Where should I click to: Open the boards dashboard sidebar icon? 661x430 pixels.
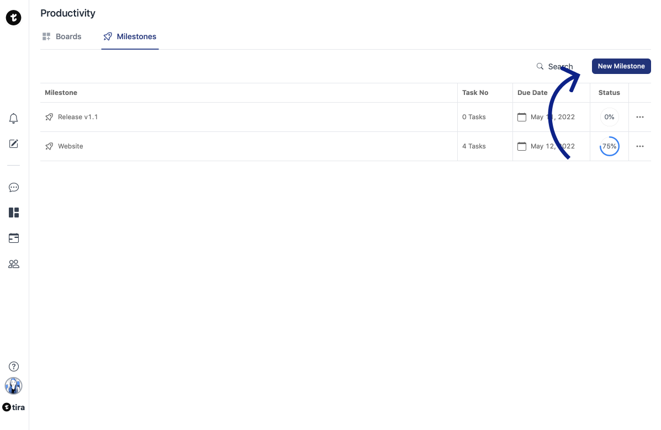tap(14, 213)
